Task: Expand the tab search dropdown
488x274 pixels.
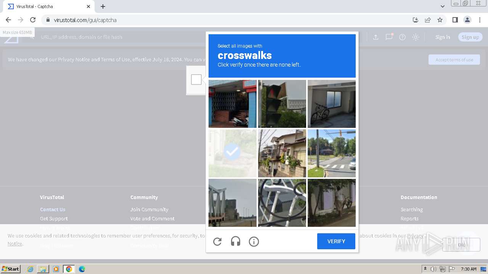Action: [x=442, y=6]
